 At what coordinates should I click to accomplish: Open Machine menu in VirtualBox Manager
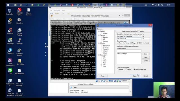pyautogui.click(x=57, y=10)
